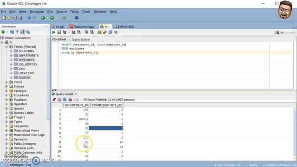Click the highlighted icon right of the funnel
The height and width of the screenshot is (167, 297).
(23, 32)
